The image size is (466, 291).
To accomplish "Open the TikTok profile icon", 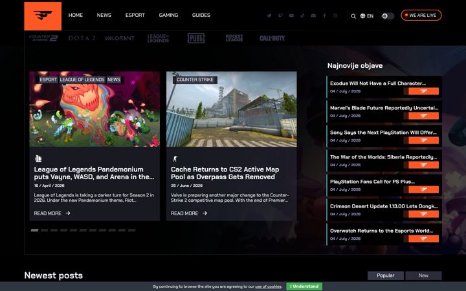I will coord(302,16).
